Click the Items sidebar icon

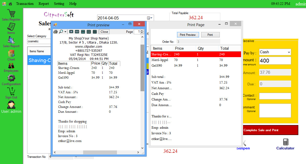[x=11, y=26]
